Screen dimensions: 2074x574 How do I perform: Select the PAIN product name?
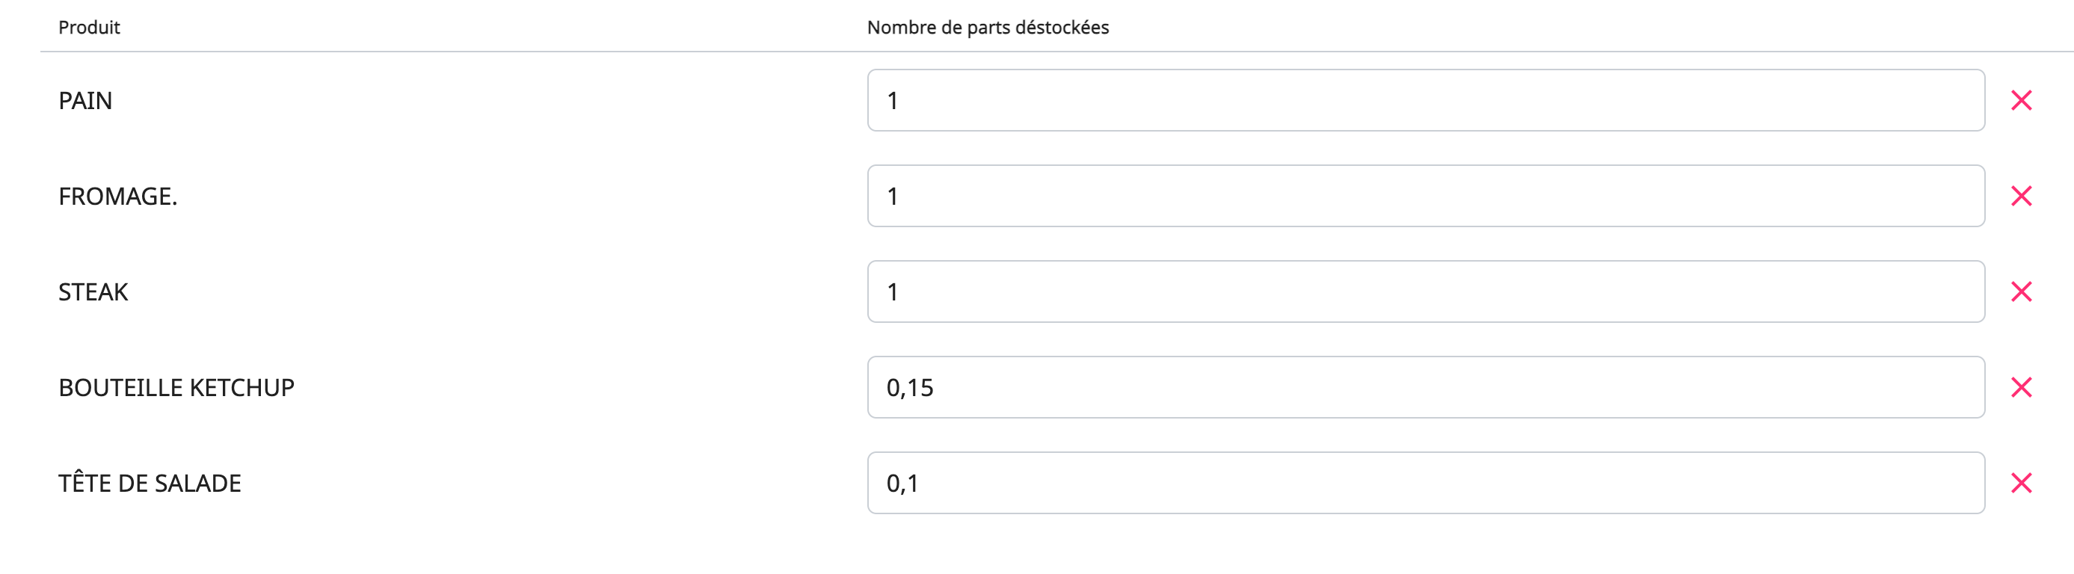coord(85,101)
